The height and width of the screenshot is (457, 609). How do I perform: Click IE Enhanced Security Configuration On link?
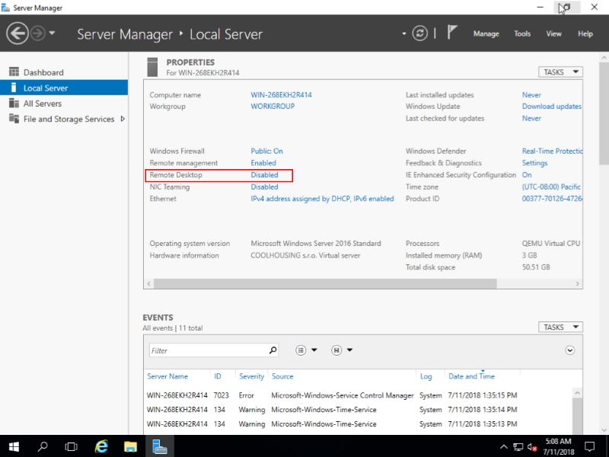(527, 175)
